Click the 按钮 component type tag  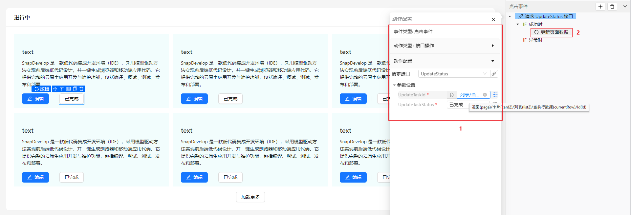42,89
